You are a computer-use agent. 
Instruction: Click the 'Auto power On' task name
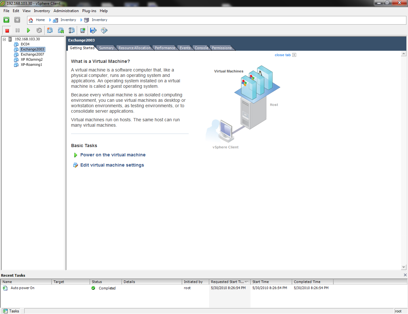click(23, 288)
